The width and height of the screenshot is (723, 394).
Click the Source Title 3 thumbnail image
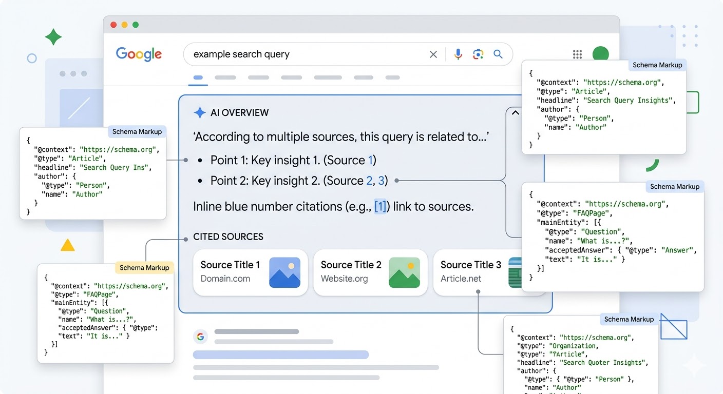pos(515,272)
